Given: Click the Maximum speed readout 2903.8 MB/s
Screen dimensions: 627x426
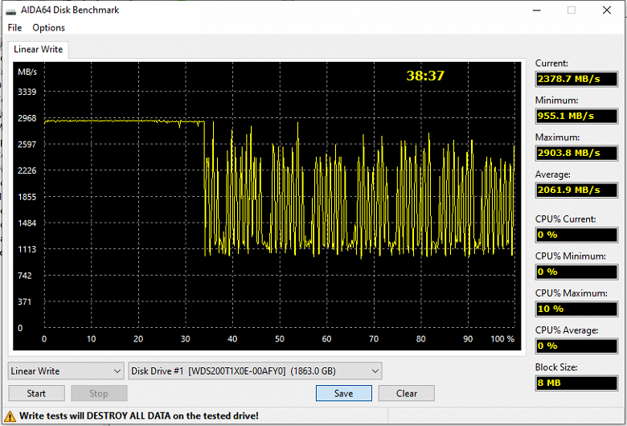Looking at the screenshot, I should pos(576,153).
